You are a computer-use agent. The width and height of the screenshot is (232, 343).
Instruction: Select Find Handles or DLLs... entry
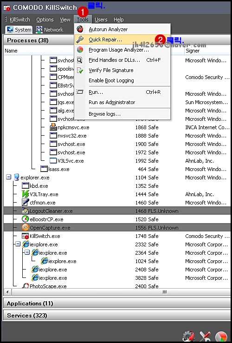pos(122,60)
